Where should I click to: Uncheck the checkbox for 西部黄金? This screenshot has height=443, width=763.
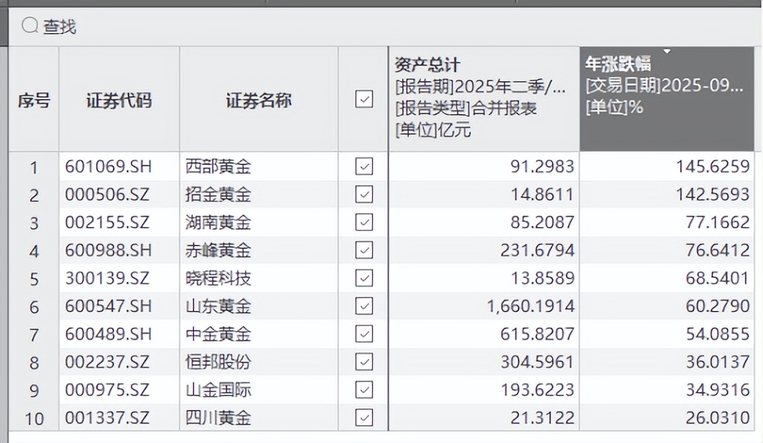pos(363,166)
